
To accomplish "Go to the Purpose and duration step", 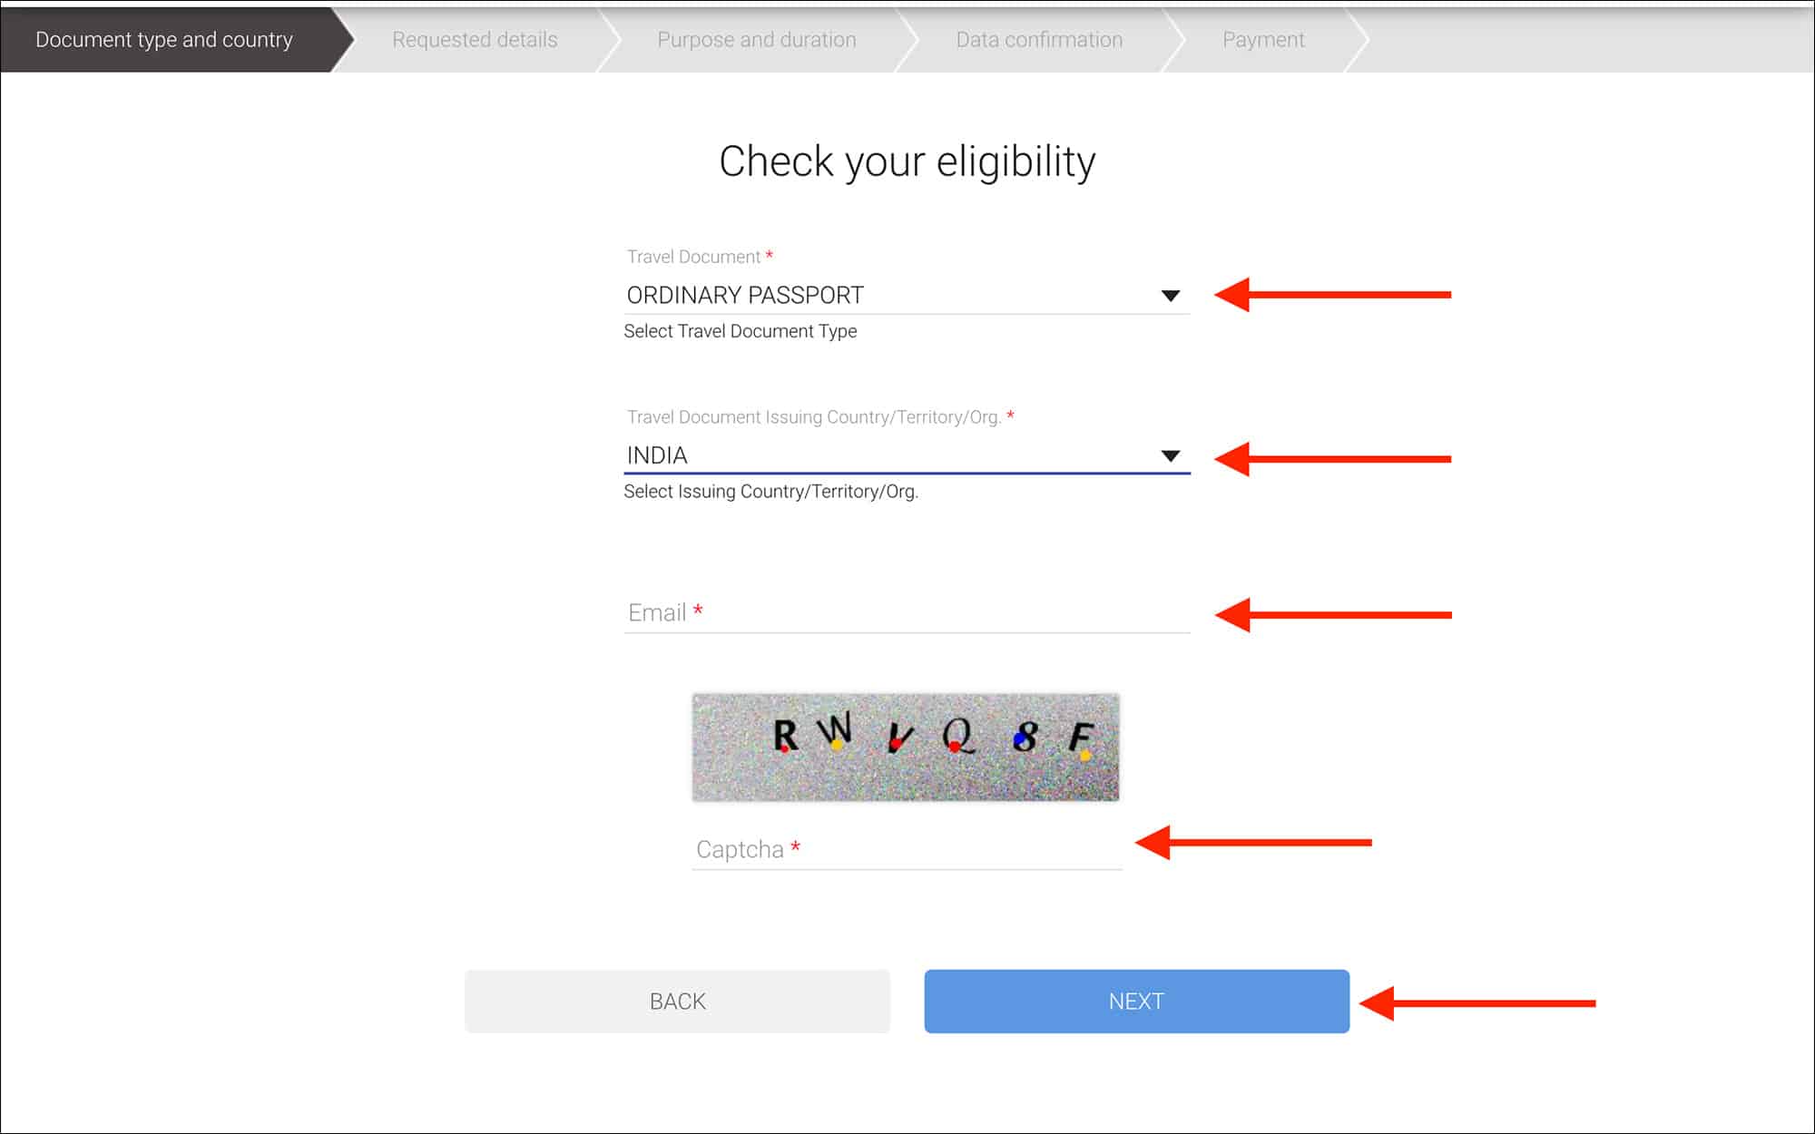I will tap(757, 40).
